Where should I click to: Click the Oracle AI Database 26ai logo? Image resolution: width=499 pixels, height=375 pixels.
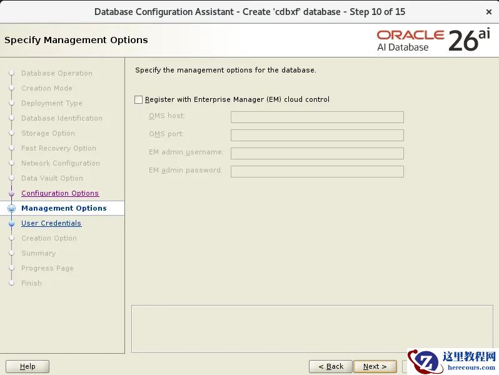pyautogui.click(x=433, y=40)
